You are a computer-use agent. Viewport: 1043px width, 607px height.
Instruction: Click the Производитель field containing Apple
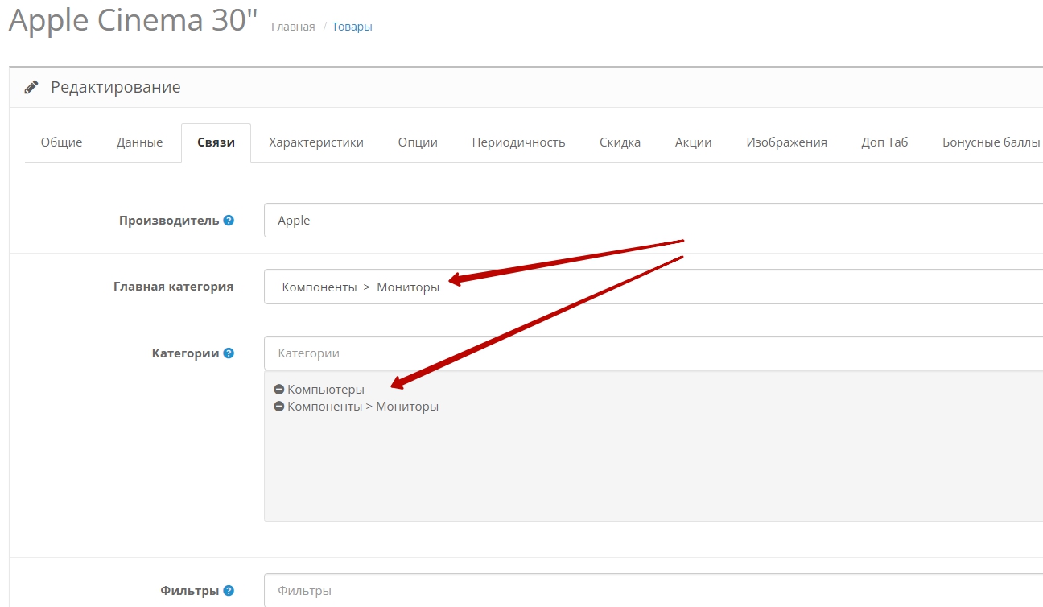point(653,221)
